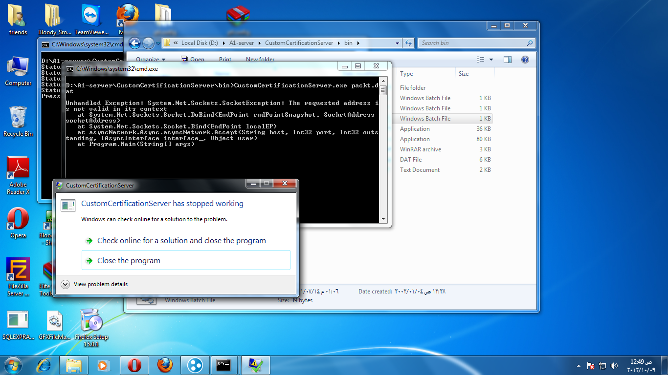Open Firefox from the taskbar
The height and width of the screenshot is (375, 668).
pos(165,365)
